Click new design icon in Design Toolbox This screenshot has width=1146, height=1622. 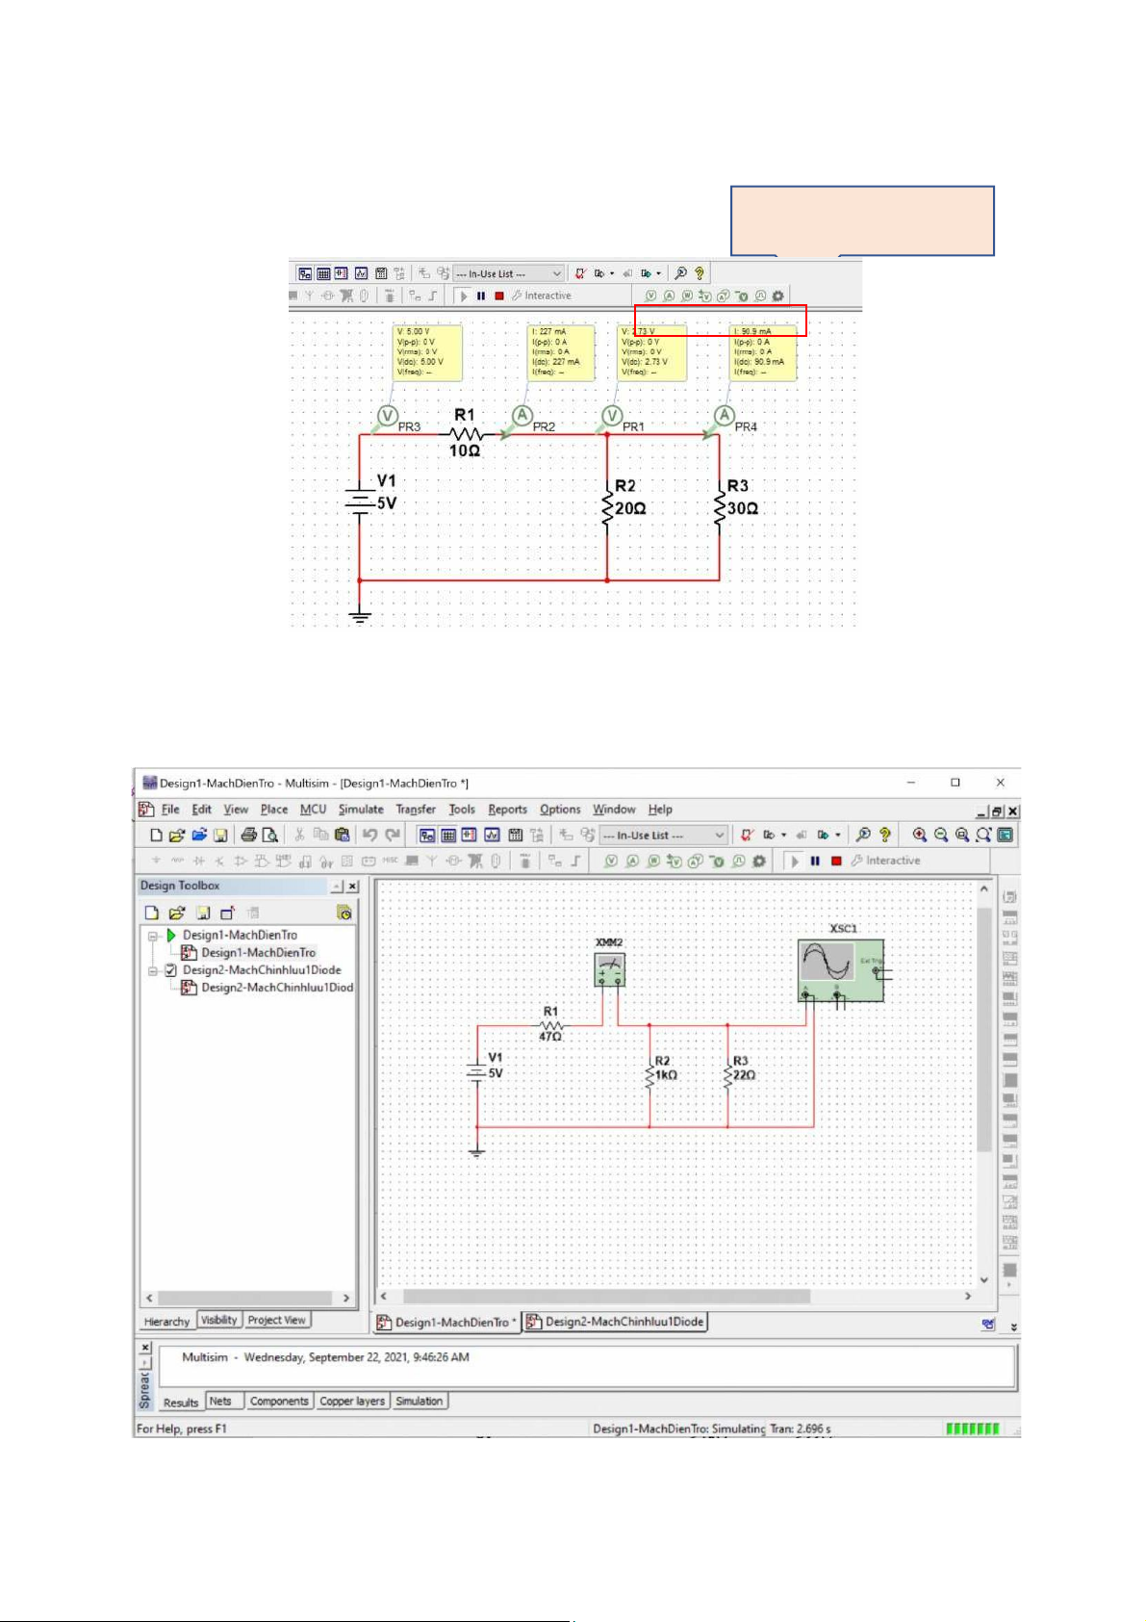tap(151, 913)
